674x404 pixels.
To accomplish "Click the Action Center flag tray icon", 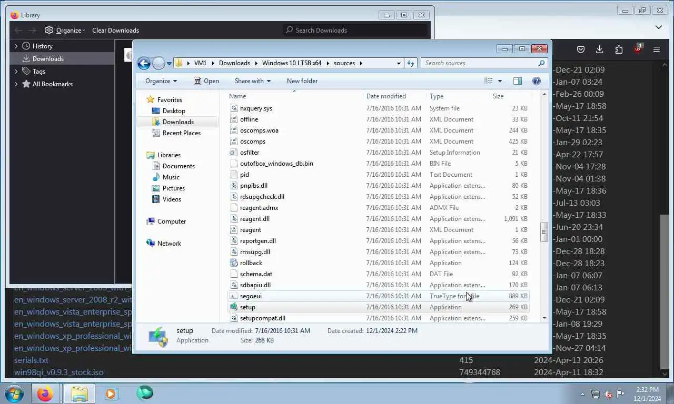I will pyautogui.click(x=621, y=394).
